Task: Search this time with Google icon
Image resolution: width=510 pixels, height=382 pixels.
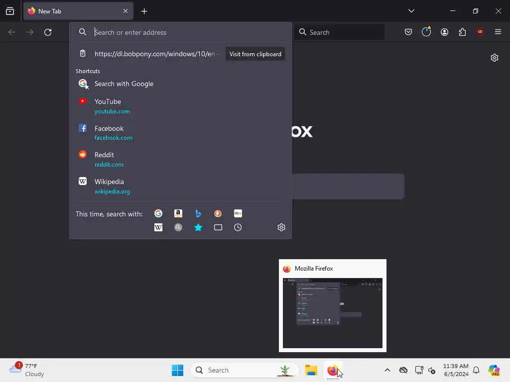Action: 158,213
